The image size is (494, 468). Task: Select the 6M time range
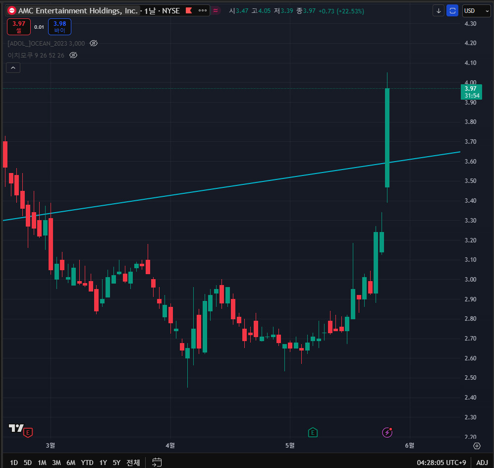pyautogui.click(x=71, y=463)
